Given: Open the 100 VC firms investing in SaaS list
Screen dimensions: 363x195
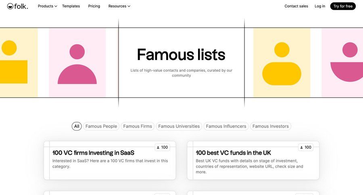Looking at the screenshot, I should coord(93,153).
